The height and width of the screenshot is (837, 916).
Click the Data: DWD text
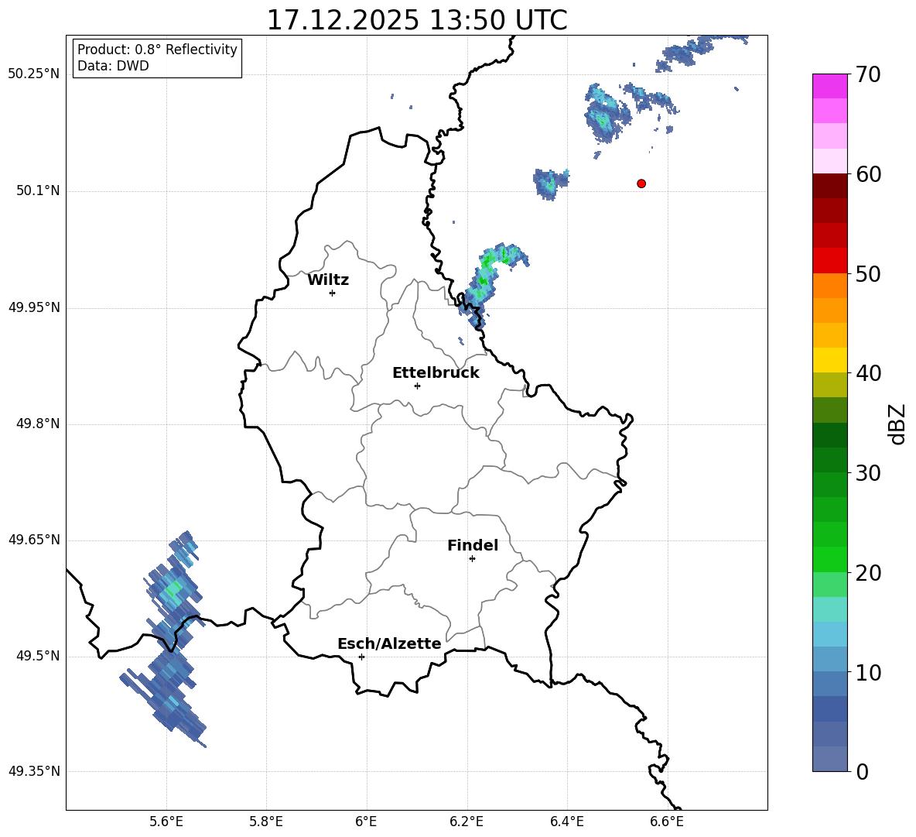pos(113,66)
